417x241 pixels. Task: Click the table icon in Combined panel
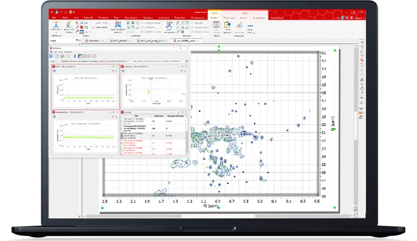[123, 71]
